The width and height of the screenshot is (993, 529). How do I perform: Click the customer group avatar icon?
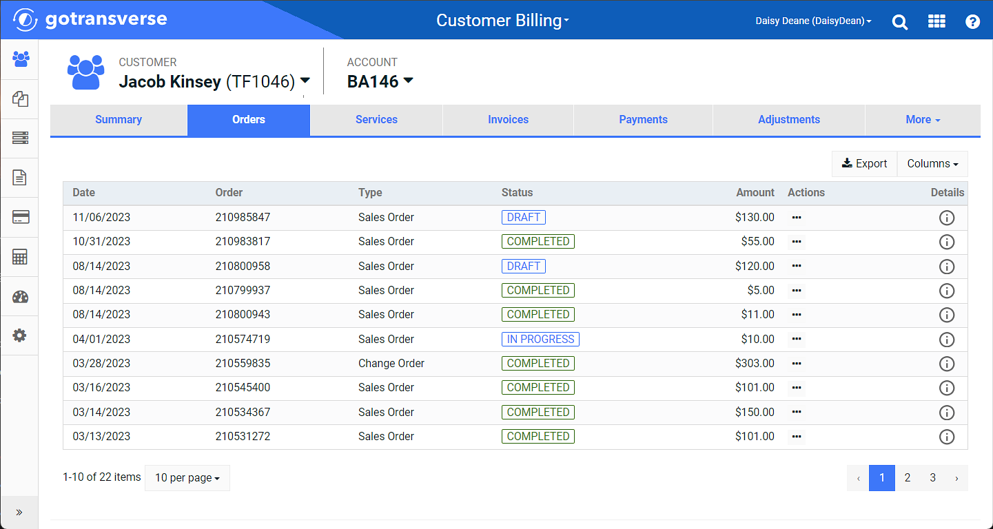click(x=85, y=72)
